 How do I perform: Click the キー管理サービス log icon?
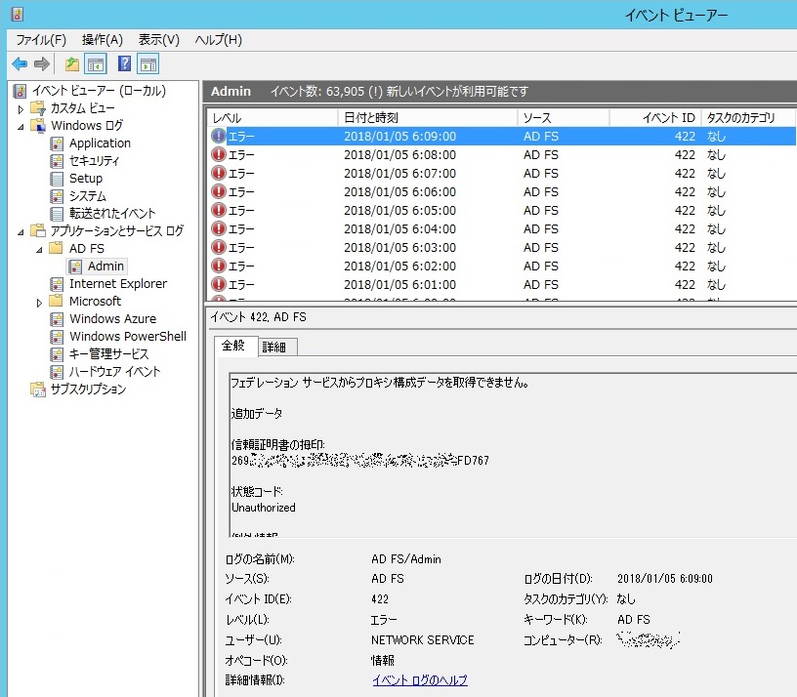pos(57,354)
